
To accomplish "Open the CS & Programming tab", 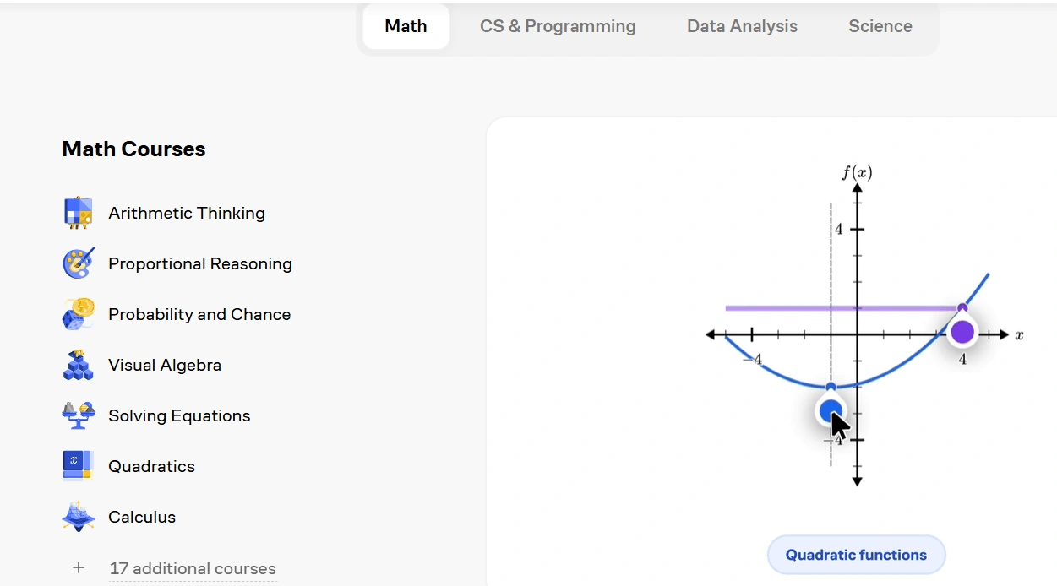I will tap(558, 26).
